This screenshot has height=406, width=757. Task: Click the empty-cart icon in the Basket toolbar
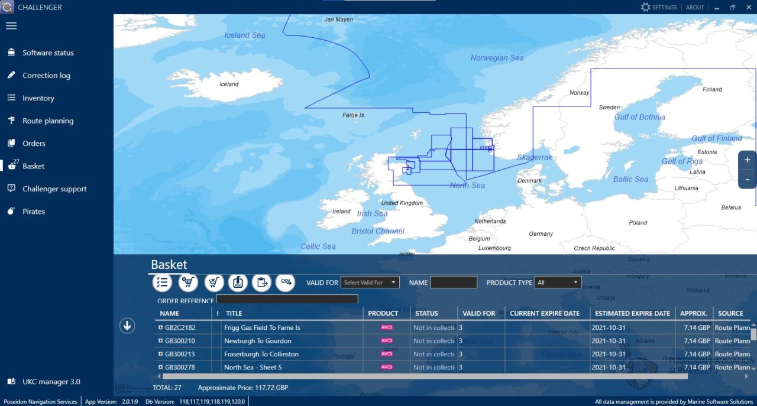(213, 282)
